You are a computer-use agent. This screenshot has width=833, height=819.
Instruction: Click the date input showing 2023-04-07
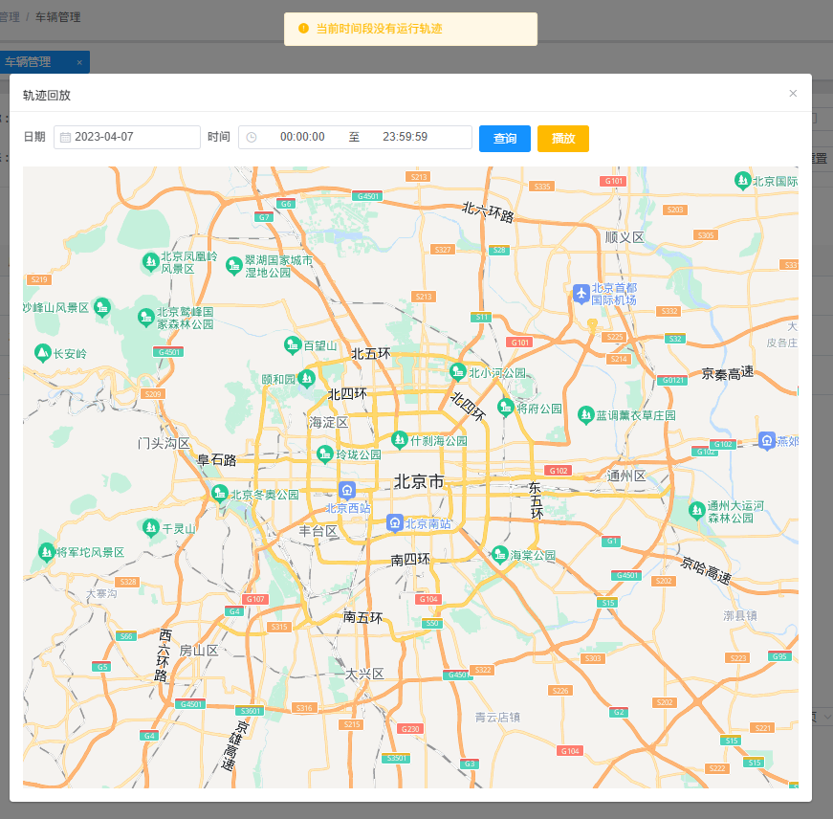pyautogui.click(x=129, y=137)
